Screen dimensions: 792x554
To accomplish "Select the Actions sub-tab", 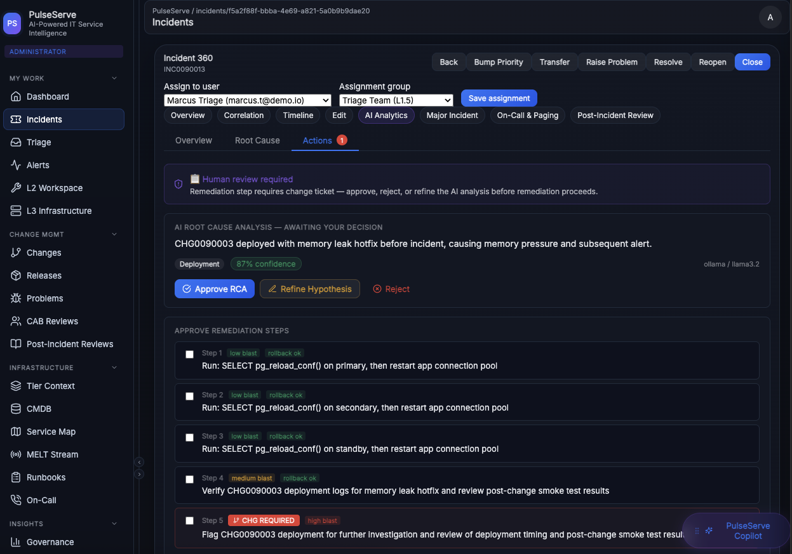I will pyautogui.click(x=325, y=140).
